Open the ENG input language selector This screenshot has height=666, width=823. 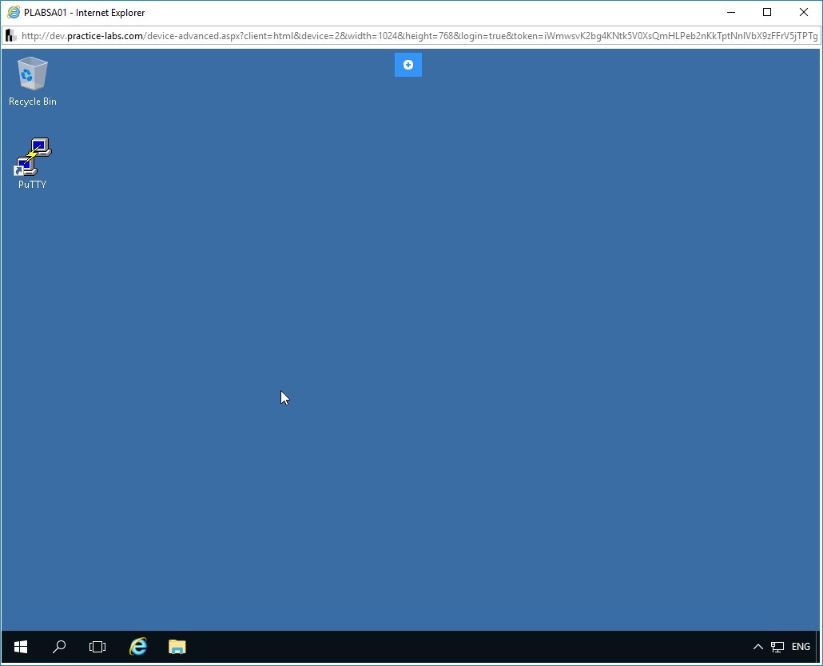point(801,647)
